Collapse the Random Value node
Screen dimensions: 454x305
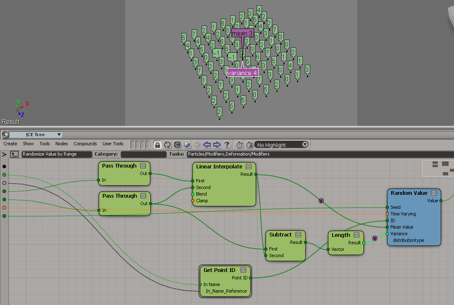point(434,193)
